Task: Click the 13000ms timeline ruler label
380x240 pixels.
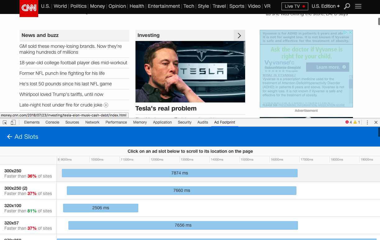Action: click(187, 160)
